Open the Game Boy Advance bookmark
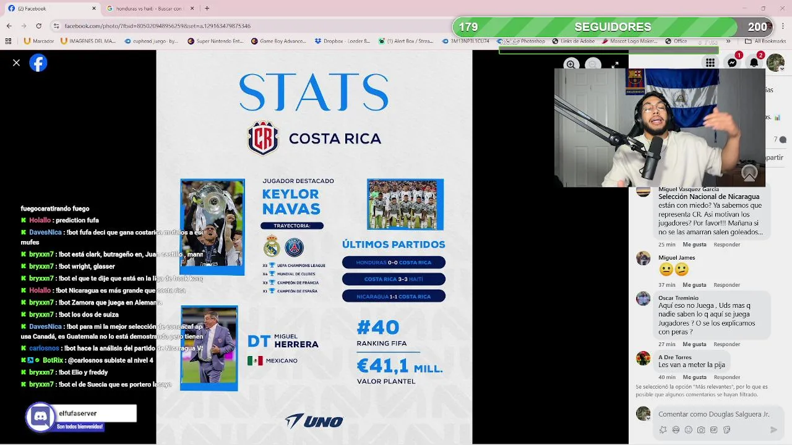 pyautogui.click(x=278, y=41)
